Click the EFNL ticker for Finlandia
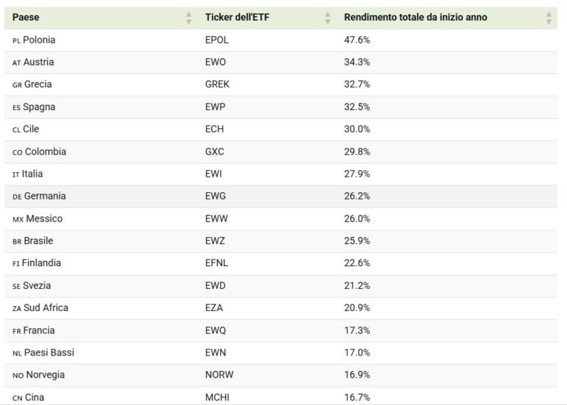Image resolution: width=567 pixels, height=405 pixels. click(x=216, y=263)
